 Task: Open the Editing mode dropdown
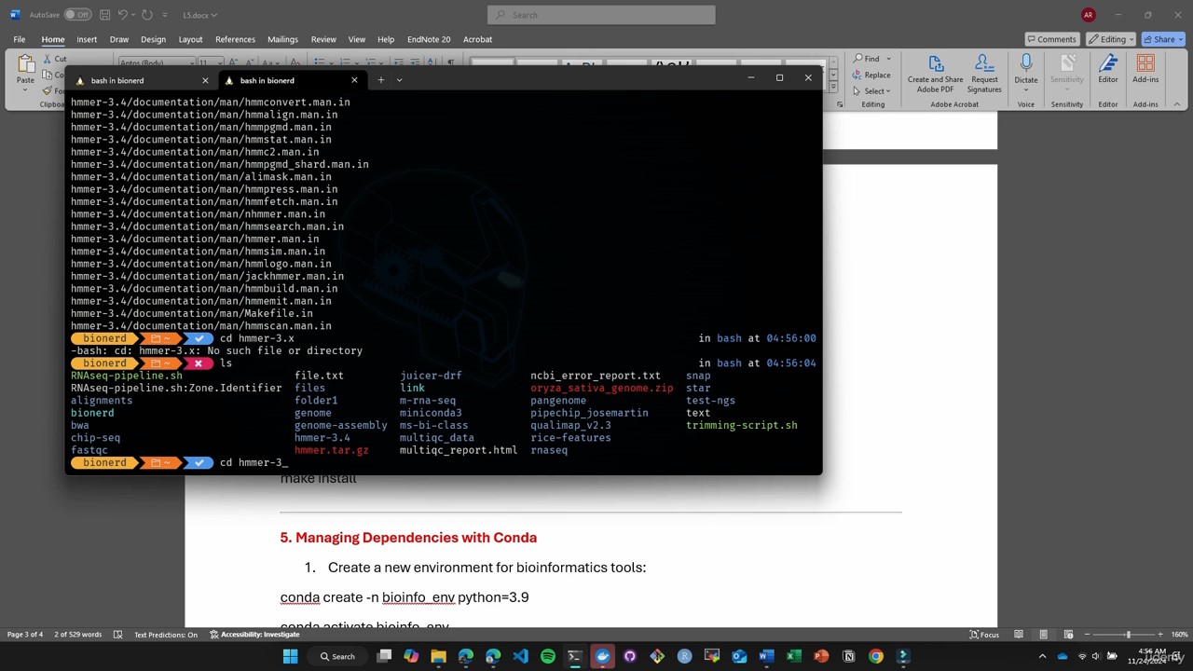[x=1113, y=39]
